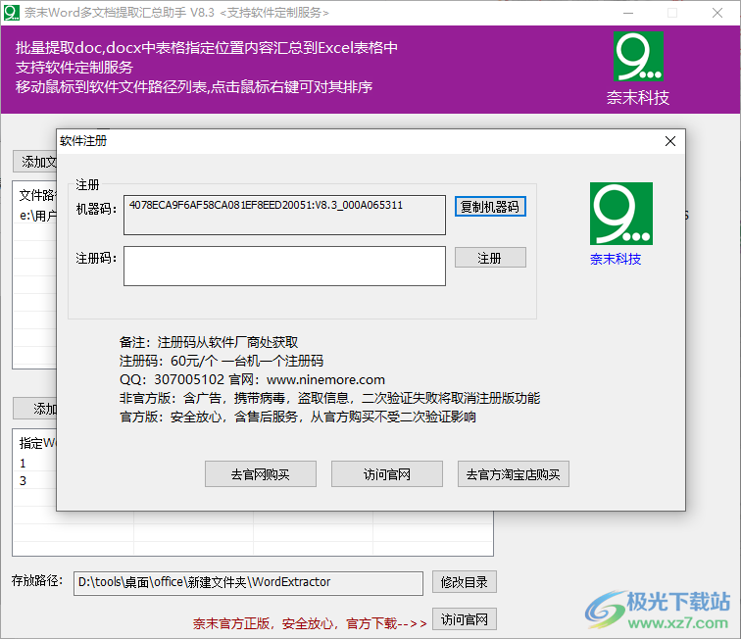Image resolution: width=741 pixels, height=639 pixels.
Task: Click the app icon in the title bar
Action: coord(12,13)
